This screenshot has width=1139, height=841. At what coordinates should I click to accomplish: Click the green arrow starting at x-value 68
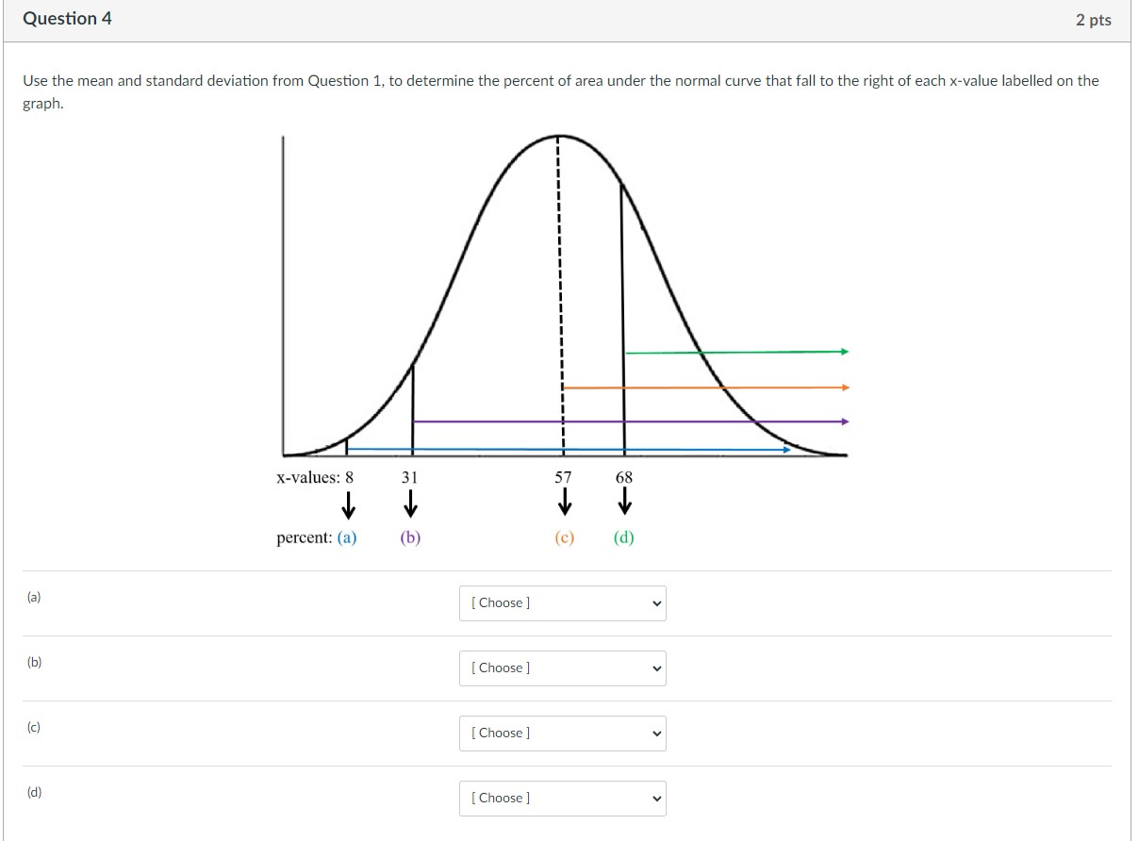[735, 351]
